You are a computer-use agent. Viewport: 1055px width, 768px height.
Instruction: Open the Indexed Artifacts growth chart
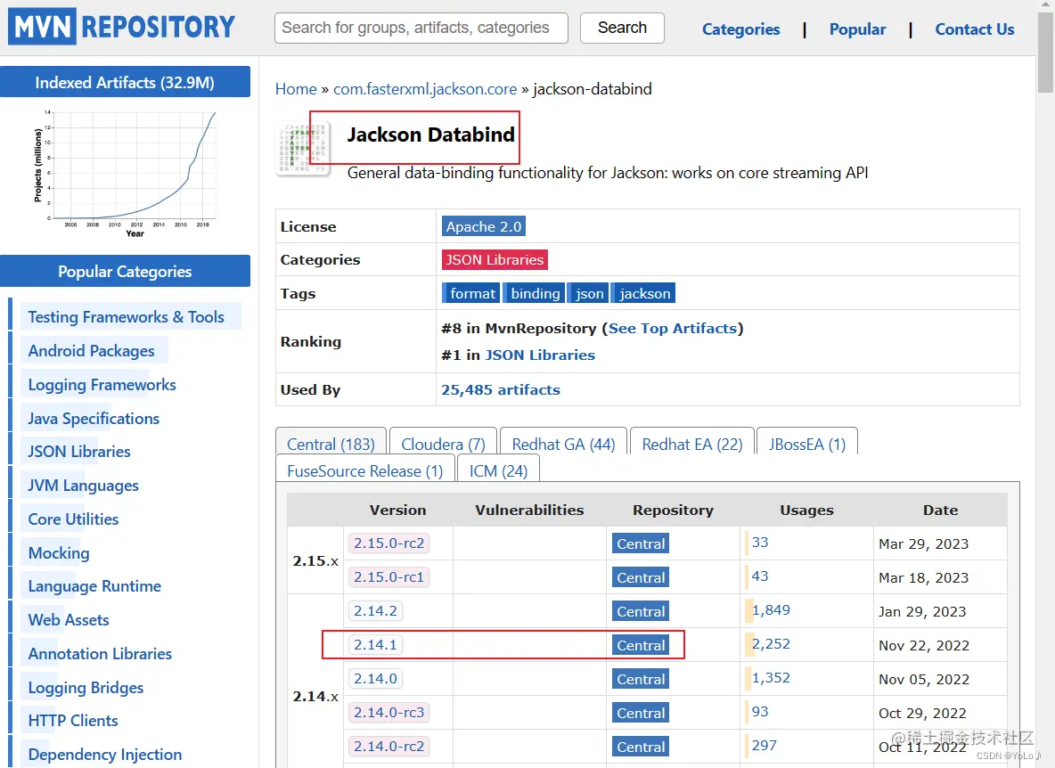coord(127,173)
